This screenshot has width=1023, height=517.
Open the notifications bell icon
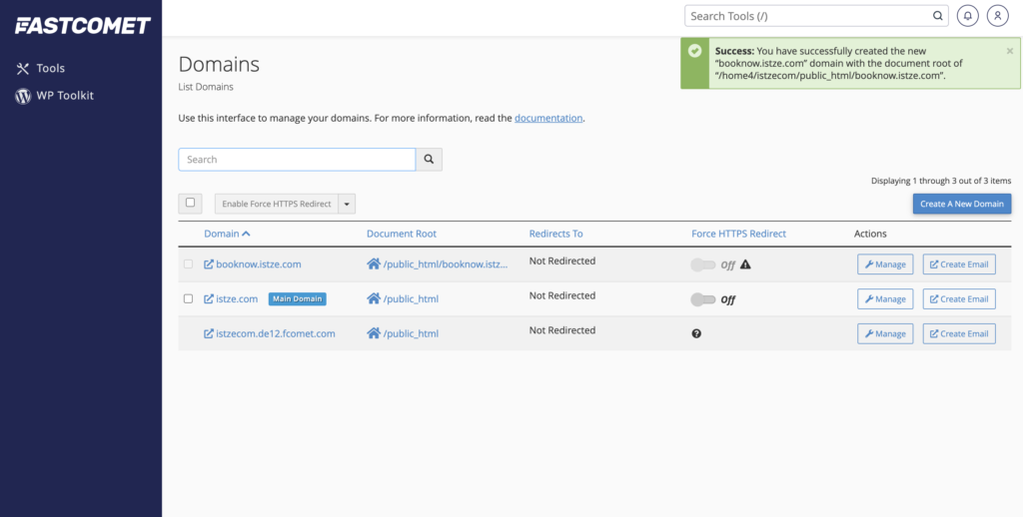point(967,16)
